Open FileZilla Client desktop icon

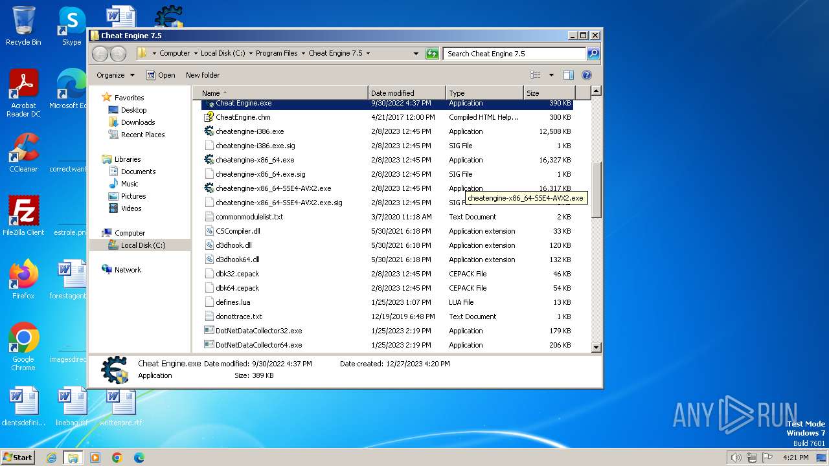click(x=23, y=216)
